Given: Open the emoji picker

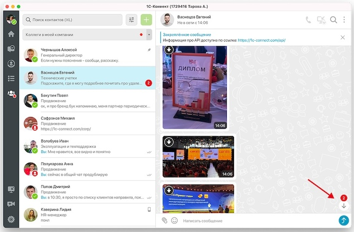Looking at the screenshot, I should point(174,220).
